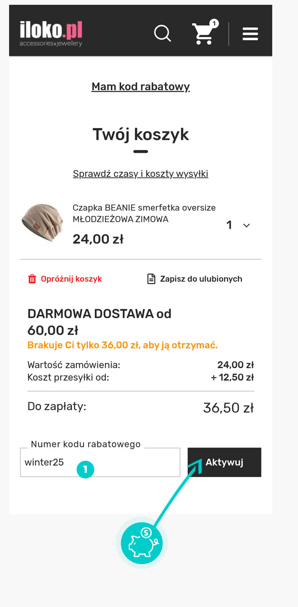298x607 pixels.
Task: Open the hamburger menu
Action: pos(250,34)
